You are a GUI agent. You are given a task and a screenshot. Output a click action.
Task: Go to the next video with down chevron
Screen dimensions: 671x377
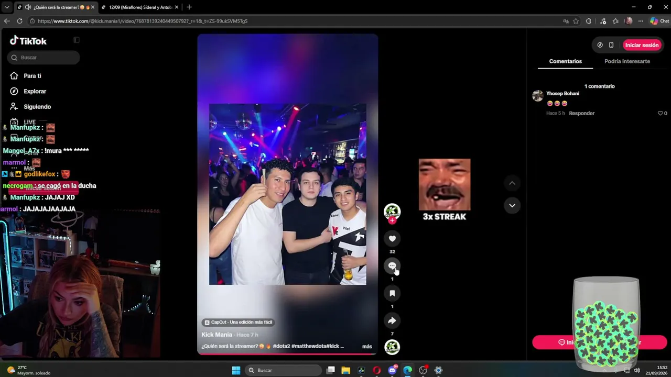click(x=512, y=205)
